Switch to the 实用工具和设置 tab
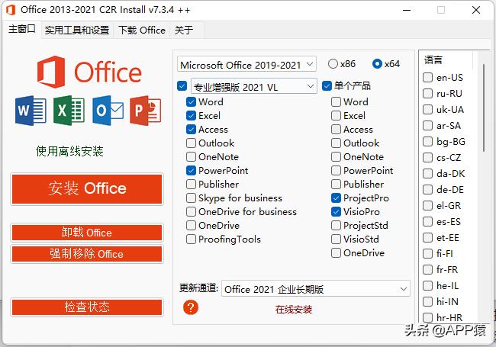The width and height of the screenshot is (496, 347). [76, 31]
